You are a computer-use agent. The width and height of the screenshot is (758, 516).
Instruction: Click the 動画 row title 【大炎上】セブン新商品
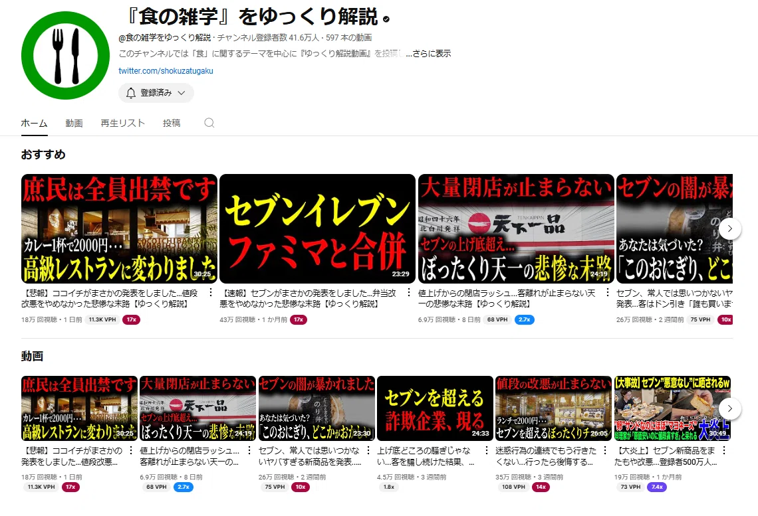click(x=666, y=456)
